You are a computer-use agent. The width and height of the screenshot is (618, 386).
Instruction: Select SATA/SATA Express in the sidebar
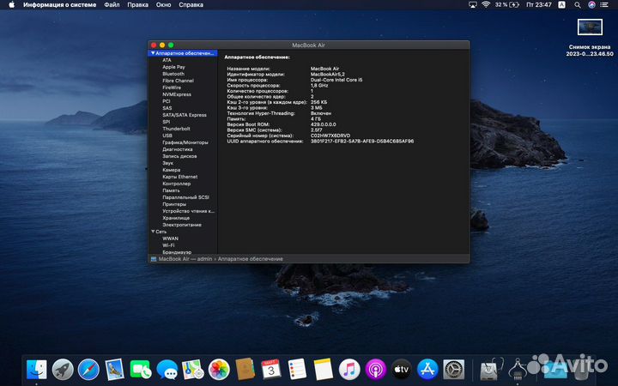(184, 115)
